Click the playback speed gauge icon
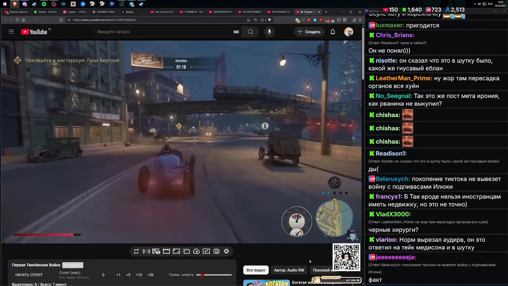 point(196,251)
